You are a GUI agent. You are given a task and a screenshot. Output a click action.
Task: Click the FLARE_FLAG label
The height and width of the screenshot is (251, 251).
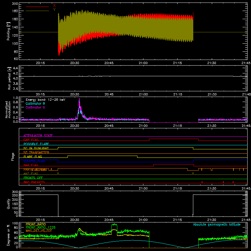point(33,157)
